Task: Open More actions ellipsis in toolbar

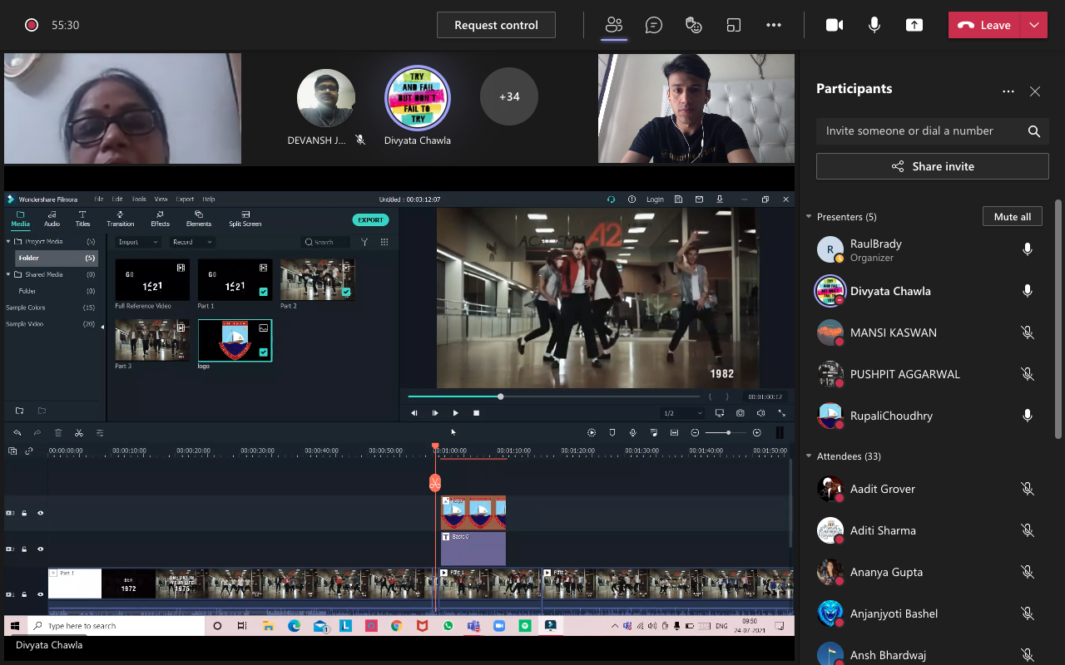Action: (774, 25)
